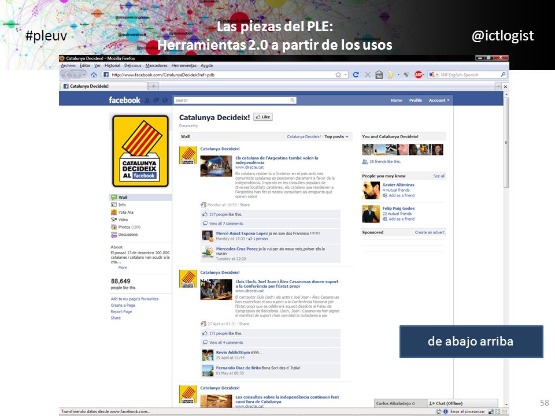The height and width of the screenshot is (416, 555).
Task: Click the Add as a friend icon under Xavier Altimiras
Action: pos(385,195)
